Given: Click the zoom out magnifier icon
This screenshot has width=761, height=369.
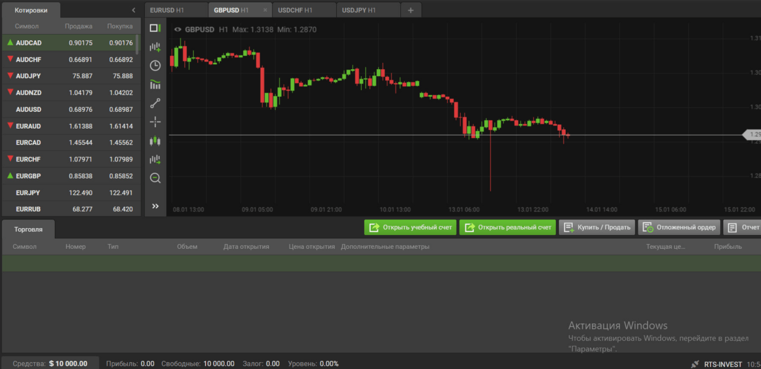Looking at the screenshot, I should 155,178.
